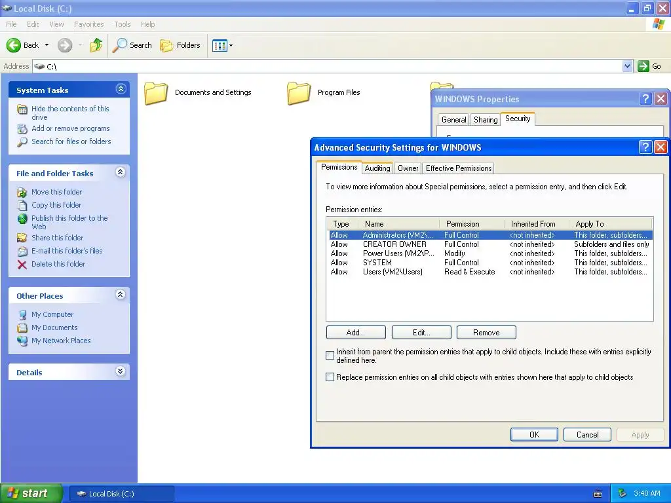671x503 pixels.
Task: Toggle the Folders pane icon
Action: coord(166,45)
